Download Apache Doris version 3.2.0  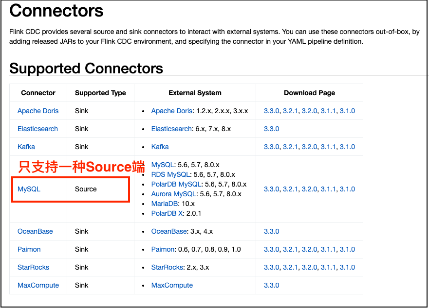tap(309, 111)
